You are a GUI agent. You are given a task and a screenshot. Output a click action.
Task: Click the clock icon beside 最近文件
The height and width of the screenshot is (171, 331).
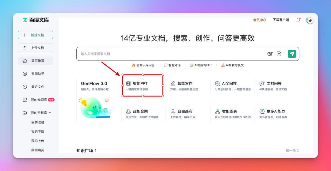25,87
